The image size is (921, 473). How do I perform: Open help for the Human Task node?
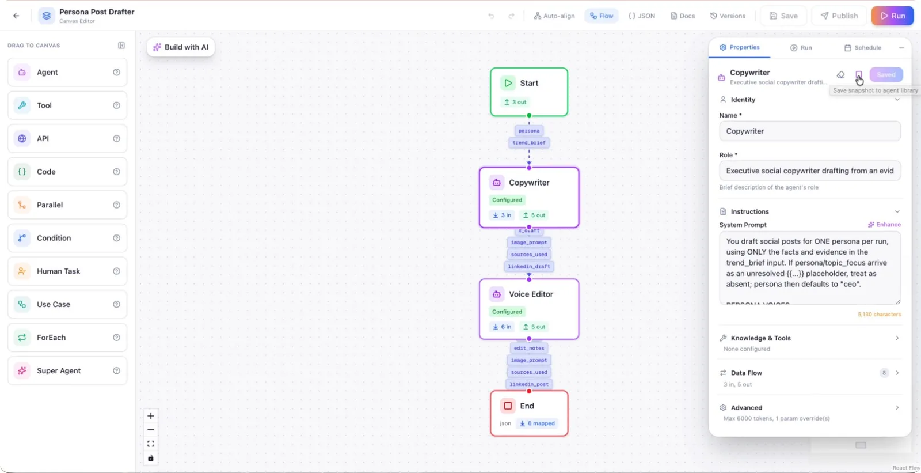(x=116, y=271)
